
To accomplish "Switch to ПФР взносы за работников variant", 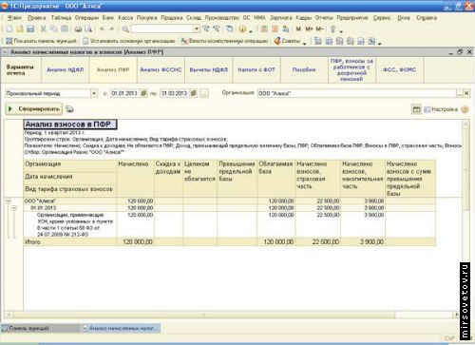I will [x=351, y=70].
